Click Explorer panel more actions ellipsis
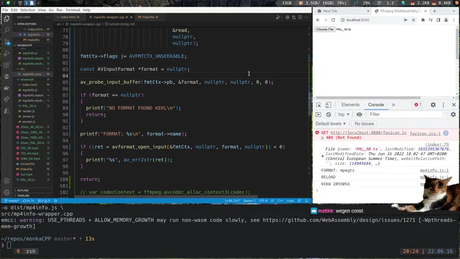 coord(47,17)
